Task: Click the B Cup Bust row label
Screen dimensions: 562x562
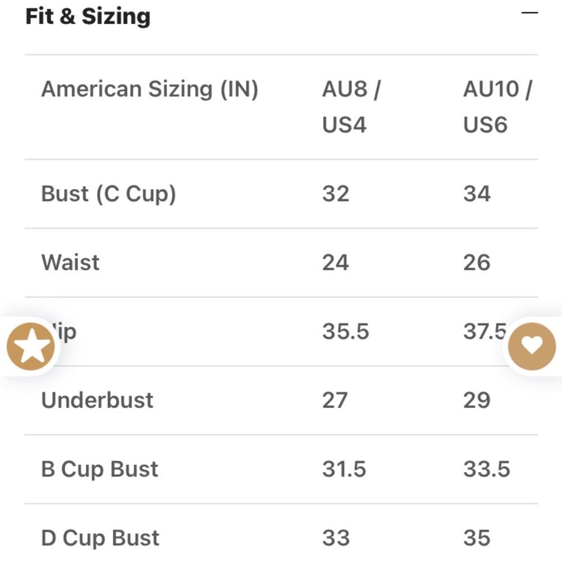Action: tap(99, 469)
